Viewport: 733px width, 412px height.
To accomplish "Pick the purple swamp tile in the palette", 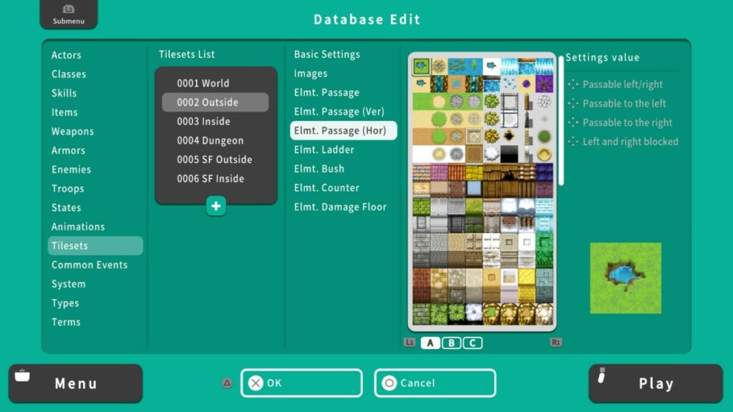I will 544,84.
